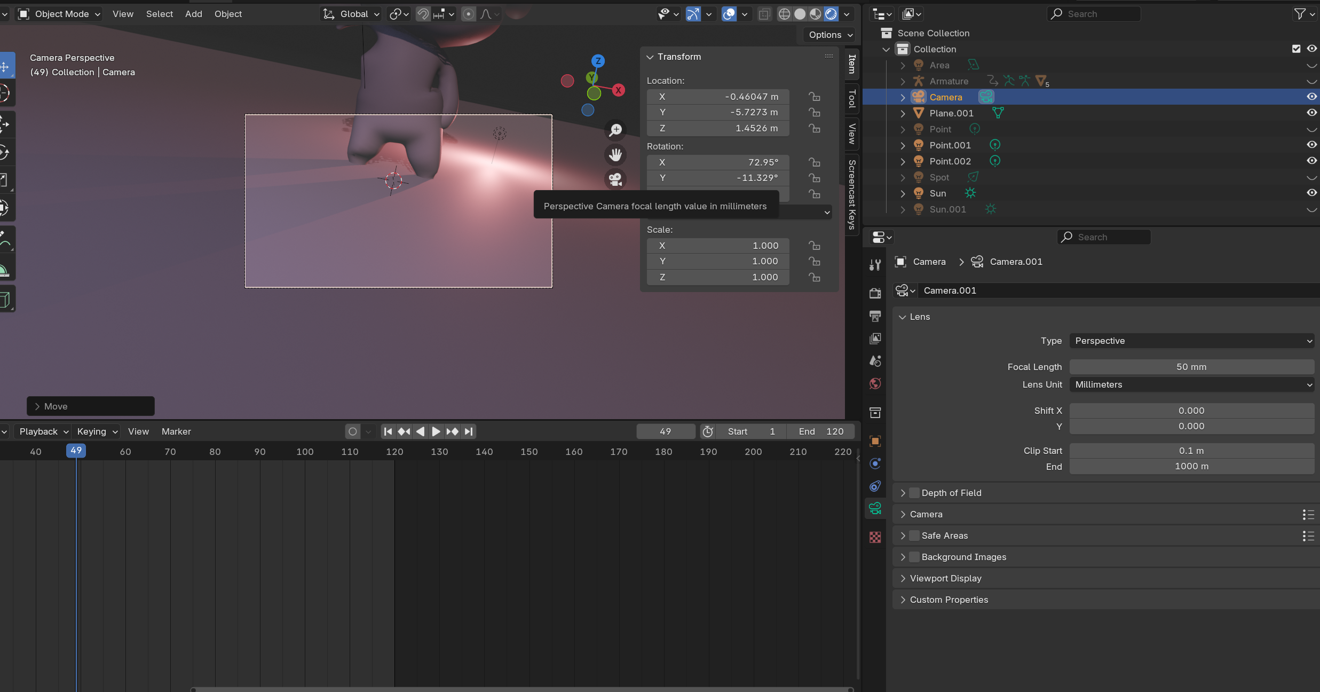Click the Options button in viewport
This screenshot has width=1320, height=692.
tap(830, 35)
